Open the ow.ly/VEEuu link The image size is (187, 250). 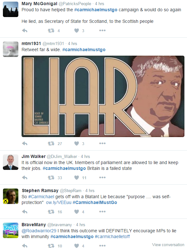click(59, 202)
